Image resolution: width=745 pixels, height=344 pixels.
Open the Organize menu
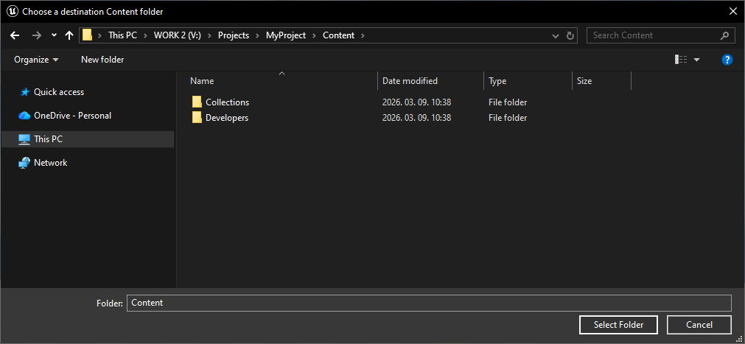tap(36, 60)
